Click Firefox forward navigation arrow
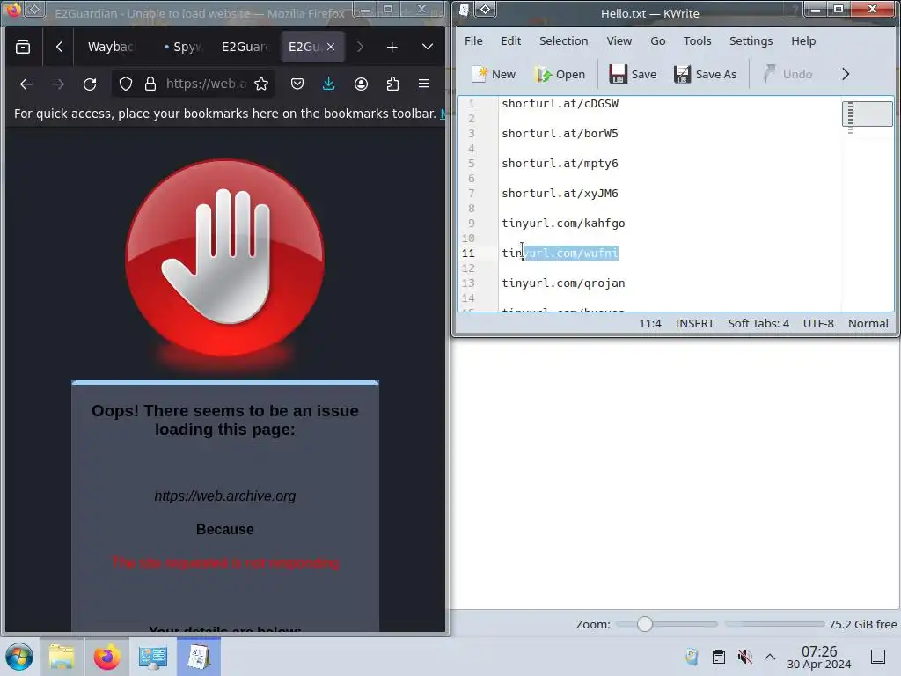Screen dimensions: 901x676 (58, 84)
